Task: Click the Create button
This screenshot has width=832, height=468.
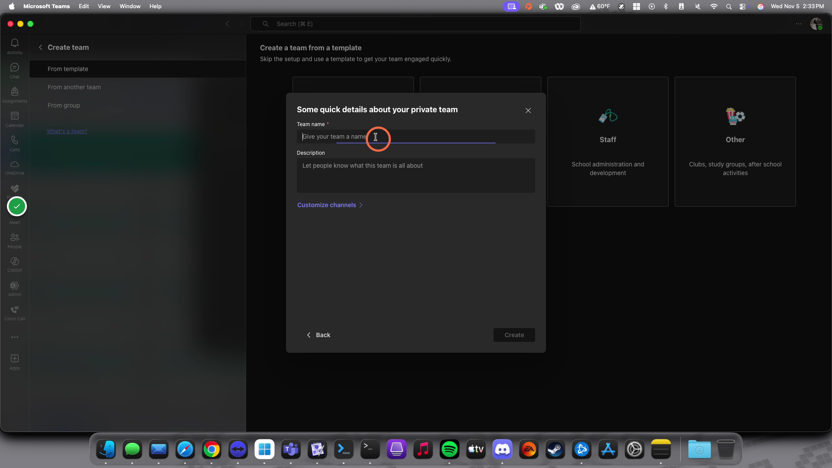Action: click(514, 335)
